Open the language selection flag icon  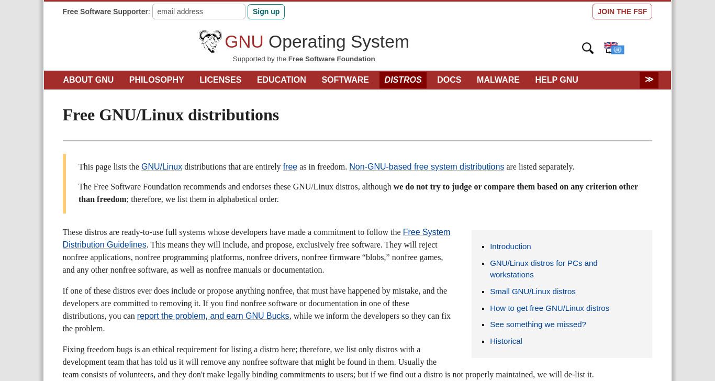(x=614, y=48)
